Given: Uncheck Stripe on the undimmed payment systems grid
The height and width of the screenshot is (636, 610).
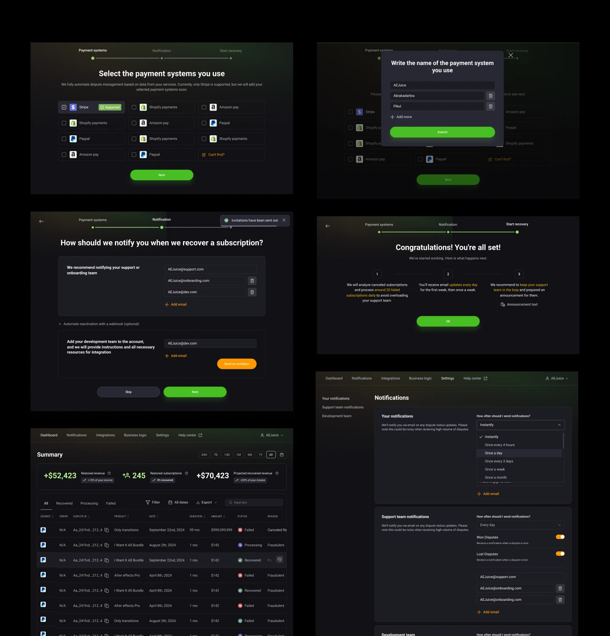Looking at the screenshot, I should (64, 107).
